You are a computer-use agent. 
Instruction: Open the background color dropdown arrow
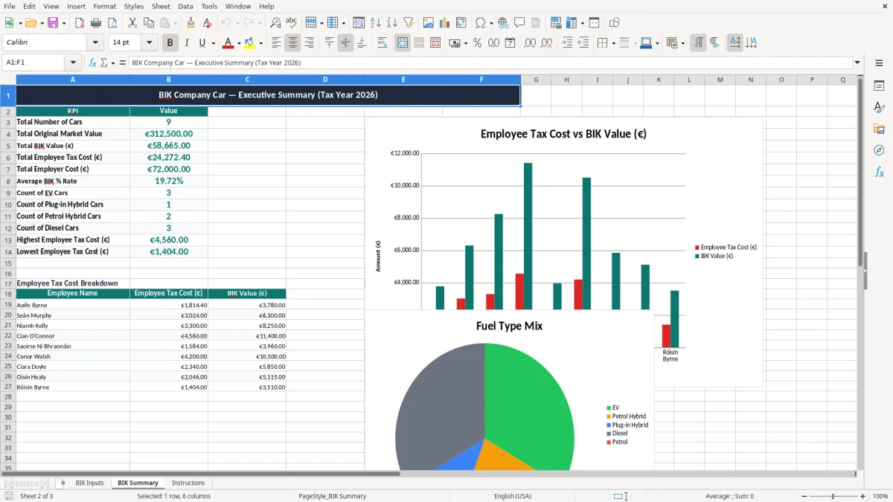coord(261,43)
